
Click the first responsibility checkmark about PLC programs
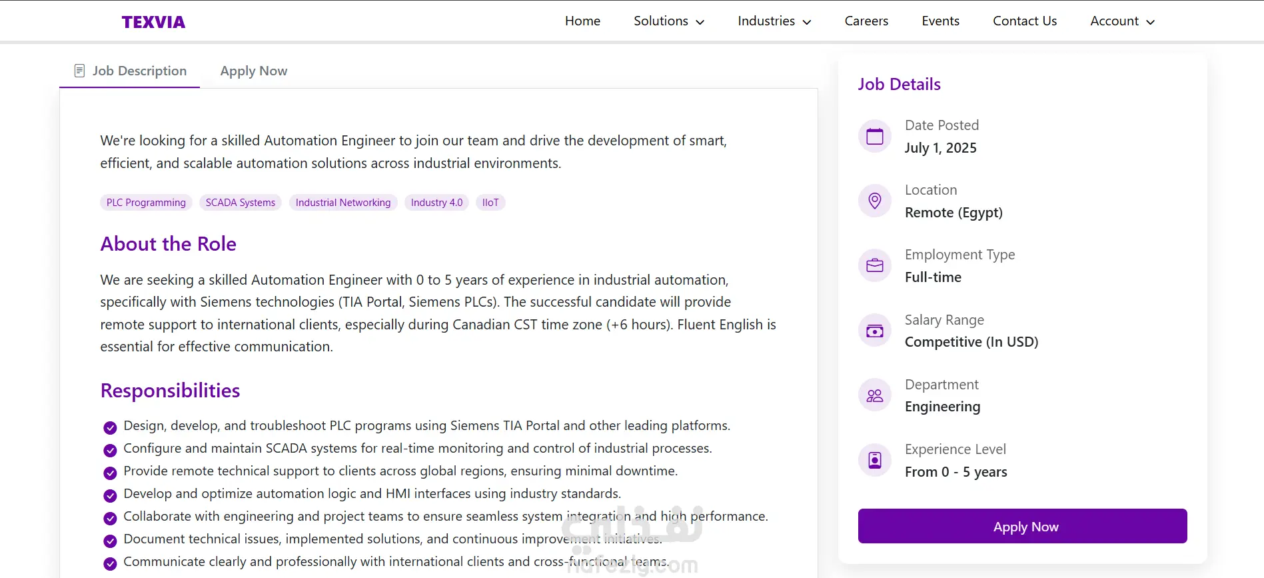pyautogui.click(x=110, y=427)
